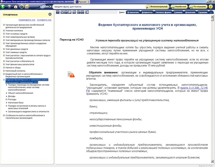Open the history clock icon
Image resolution: width=215 pixels, height=167 pixels.
tap(21, 6)
